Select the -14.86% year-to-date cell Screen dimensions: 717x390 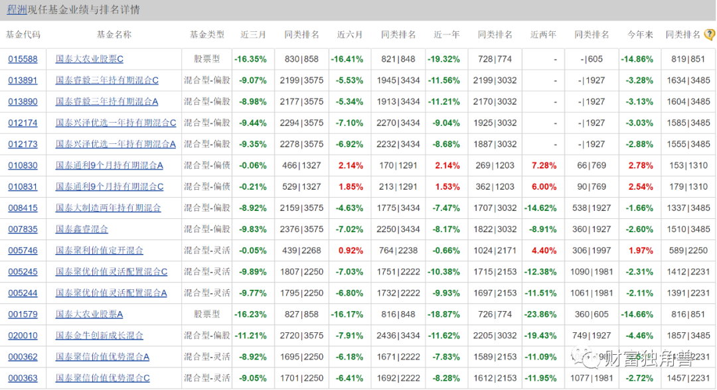tap(637, 59)
